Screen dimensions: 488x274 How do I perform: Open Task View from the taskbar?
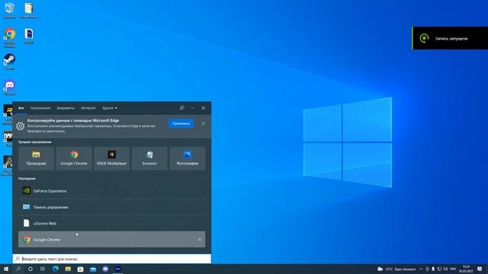tap(43, 269)
